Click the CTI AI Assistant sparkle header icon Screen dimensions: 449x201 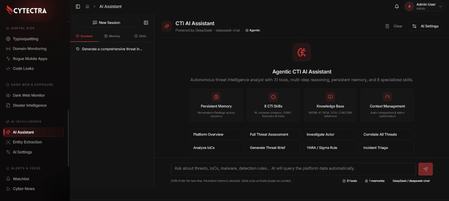pos(167,26)
